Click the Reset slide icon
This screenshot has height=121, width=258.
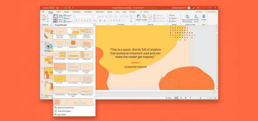coord(67,18)
